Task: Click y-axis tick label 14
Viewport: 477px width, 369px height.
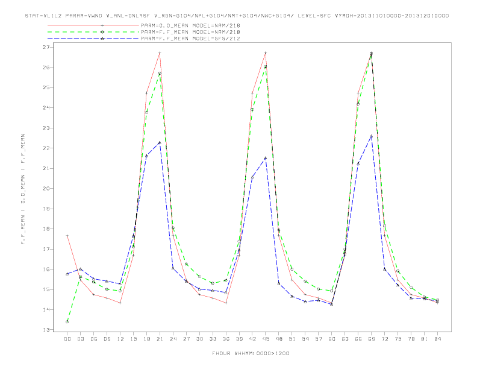Action: (x=46, y=310)
